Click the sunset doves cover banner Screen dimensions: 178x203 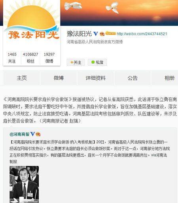click(x=119, y=13)
